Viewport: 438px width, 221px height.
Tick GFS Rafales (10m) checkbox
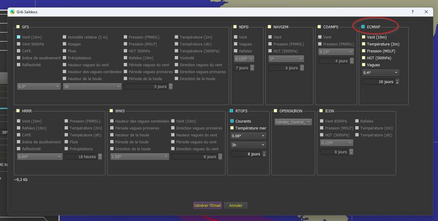pyautogui.click(x=125, y=58)
